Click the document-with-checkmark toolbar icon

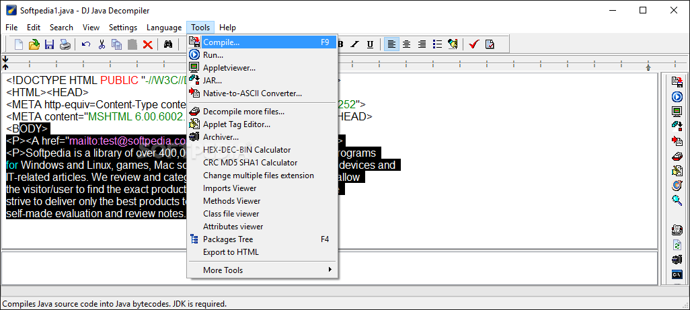490,44
